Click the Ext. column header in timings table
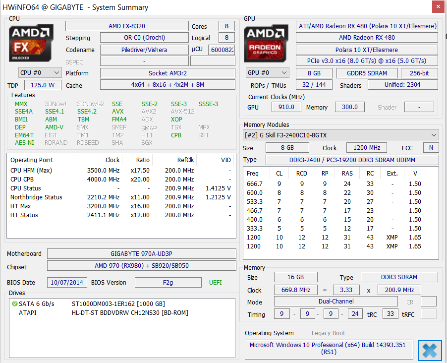 tap(392, 174)
